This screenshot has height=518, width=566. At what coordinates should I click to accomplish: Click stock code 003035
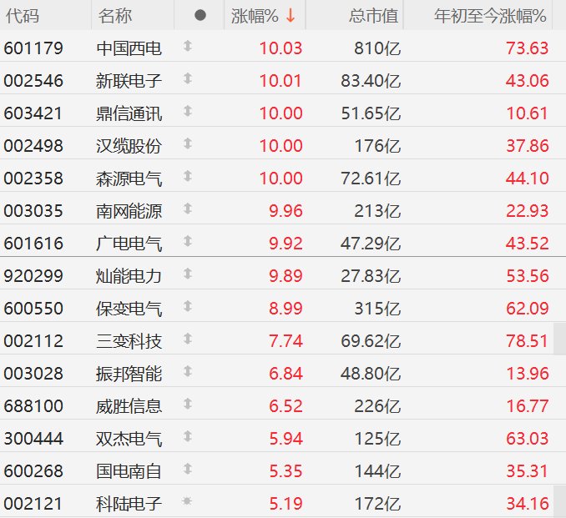pyautogui.click(x=33, y=211)
